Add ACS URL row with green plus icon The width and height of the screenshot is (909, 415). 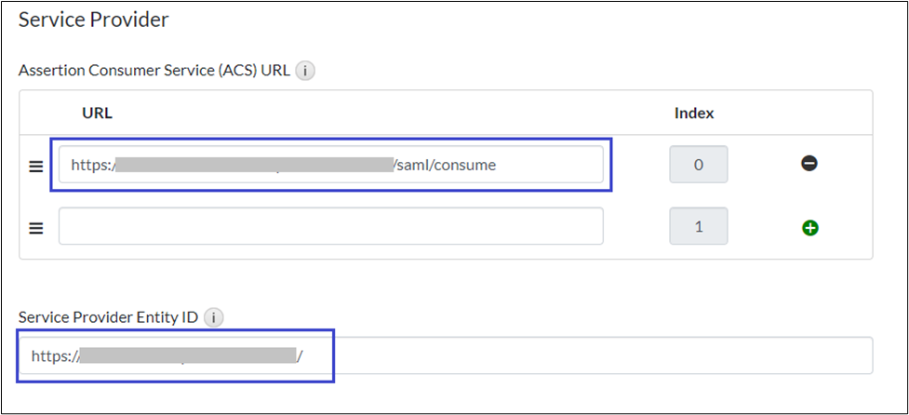tap(809, 227)
